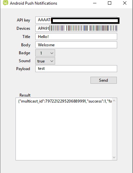Minimize the Android Push Notifications window
Screen dimensions: 133x173
tap(95, 3)
